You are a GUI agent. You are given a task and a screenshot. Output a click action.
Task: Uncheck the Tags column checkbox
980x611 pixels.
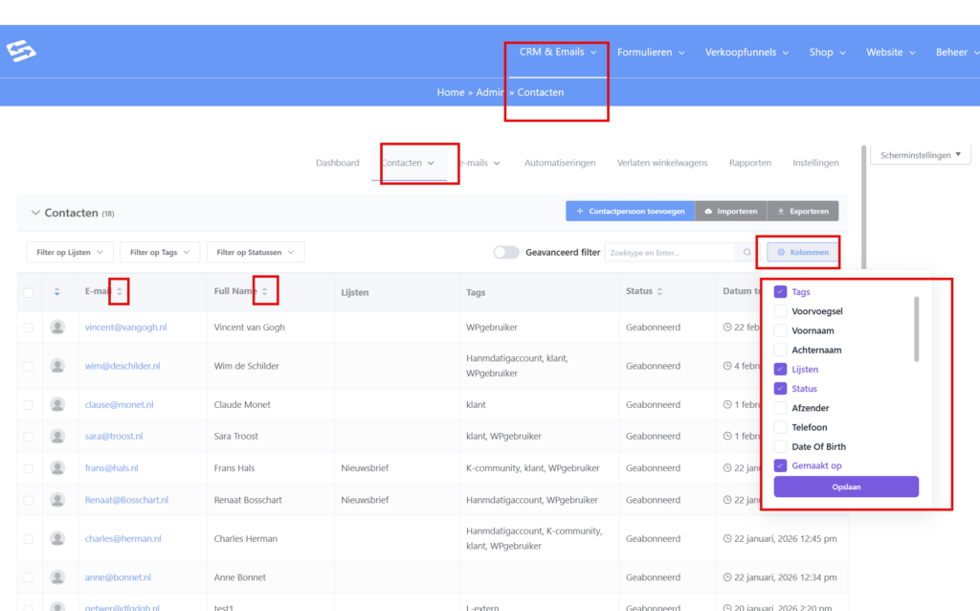click(780, 292)
